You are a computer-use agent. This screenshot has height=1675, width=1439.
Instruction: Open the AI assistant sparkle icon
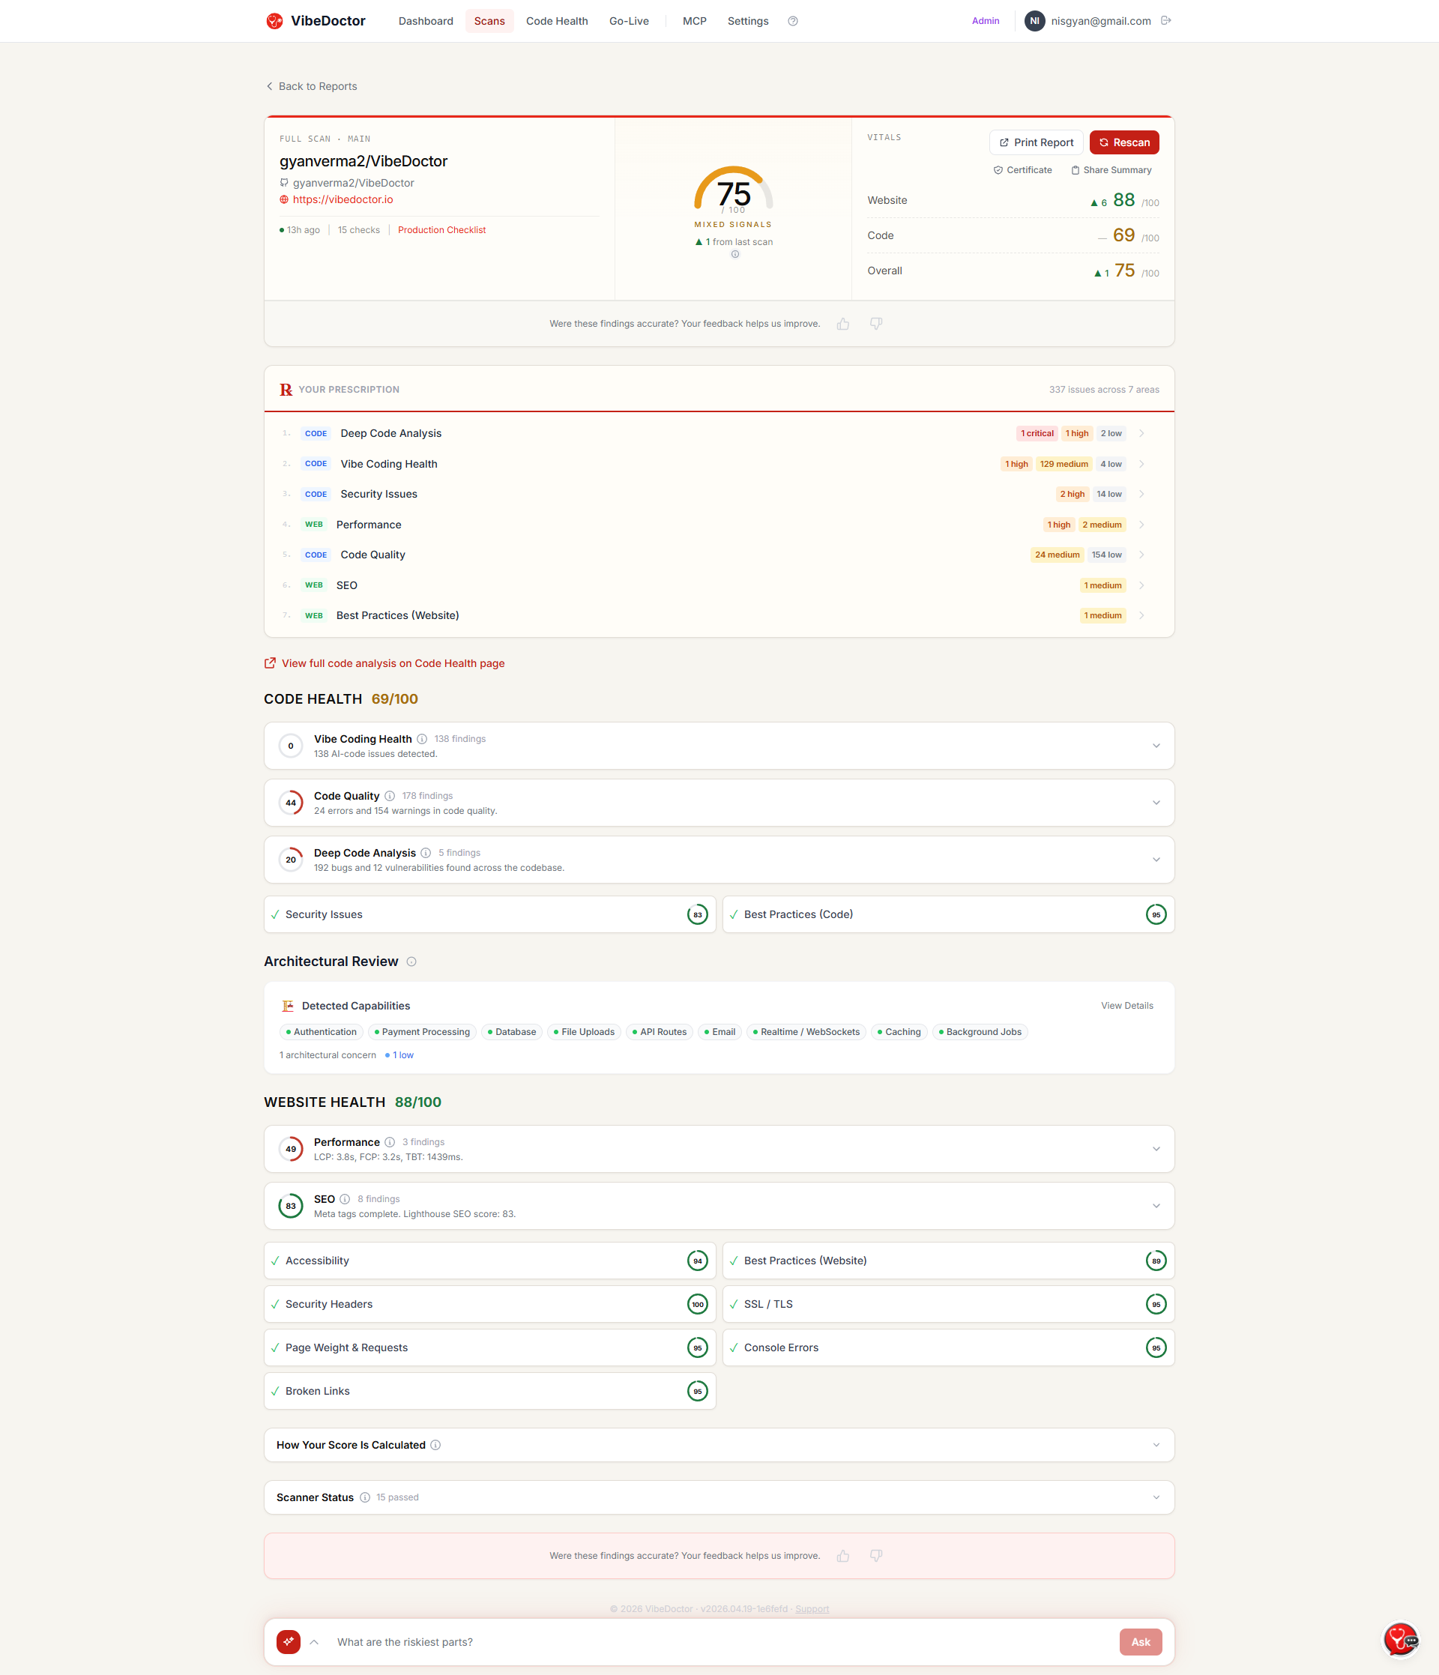288,1642
